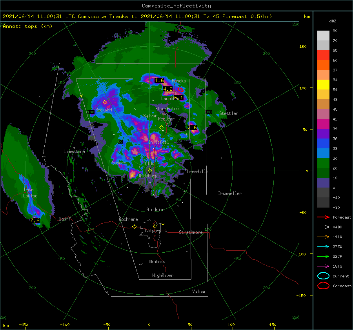Click the 6.1 storm top label near Lacombe
The width and height of the screenshot is (353, 330).
pos(179,98)
